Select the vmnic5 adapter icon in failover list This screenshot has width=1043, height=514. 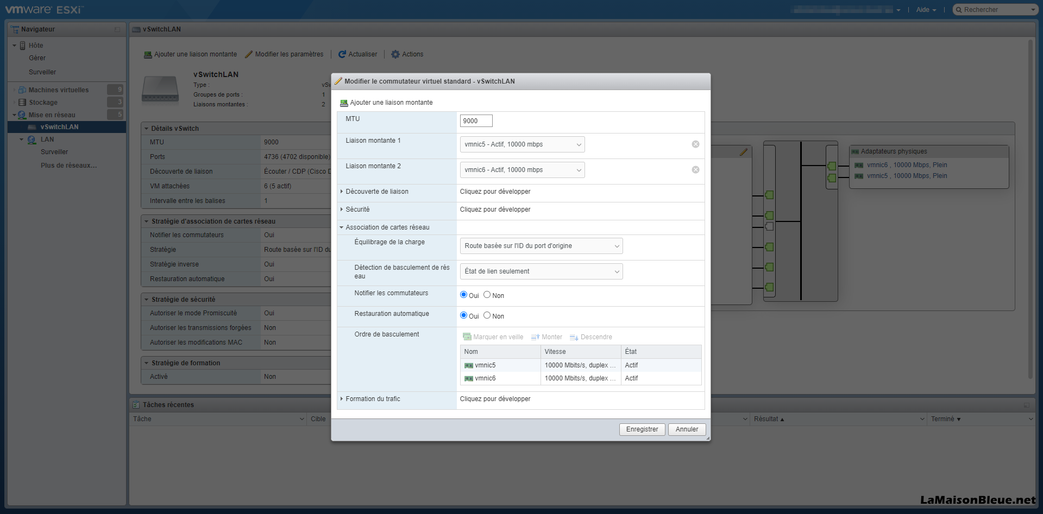pyautogui.click(x=469, y=366)
